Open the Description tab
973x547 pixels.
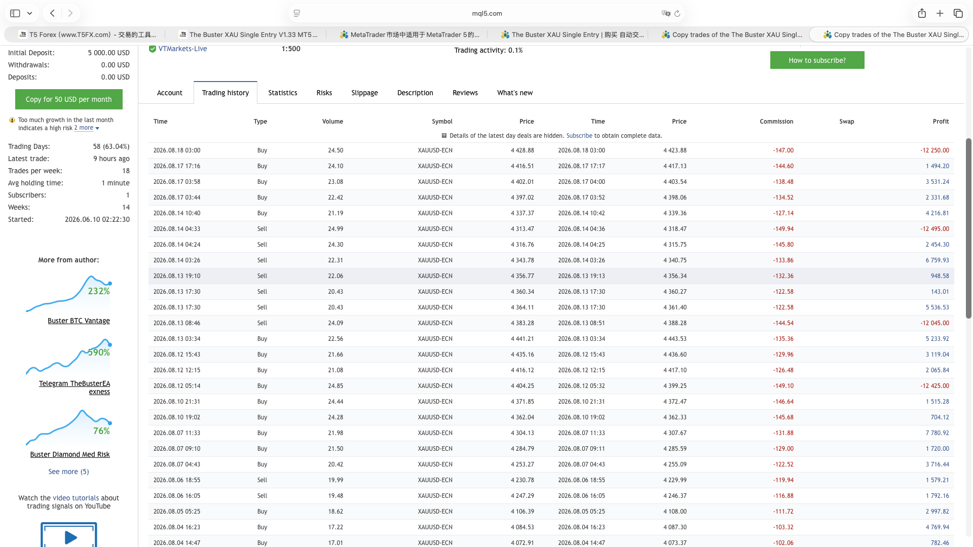coord(415,93)
